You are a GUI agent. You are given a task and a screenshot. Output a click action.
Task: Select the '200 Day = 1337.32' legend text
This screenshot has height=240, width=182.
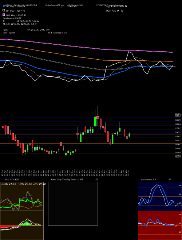(16, 15)
